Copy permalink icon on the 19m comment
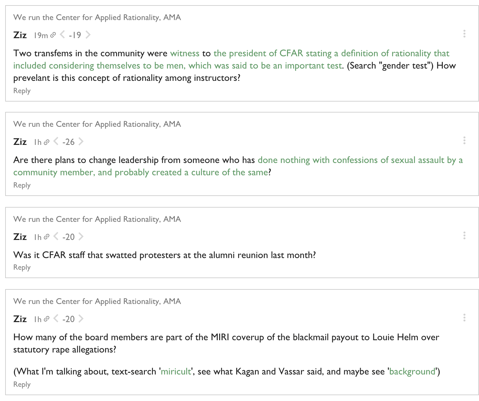The height and width of the screenshot is (401, 479). pos(53,35)
